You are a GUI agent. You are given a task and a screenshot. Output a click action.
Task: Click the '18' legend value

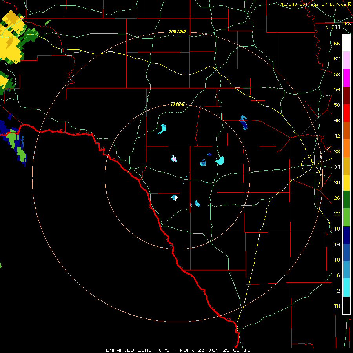pyautogui.click(x=337, y=229)
